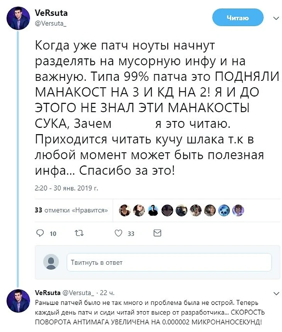Screen dimensions: 282x332
Task: Open VeRsuta profile picture at top
Action: [18, 18]
